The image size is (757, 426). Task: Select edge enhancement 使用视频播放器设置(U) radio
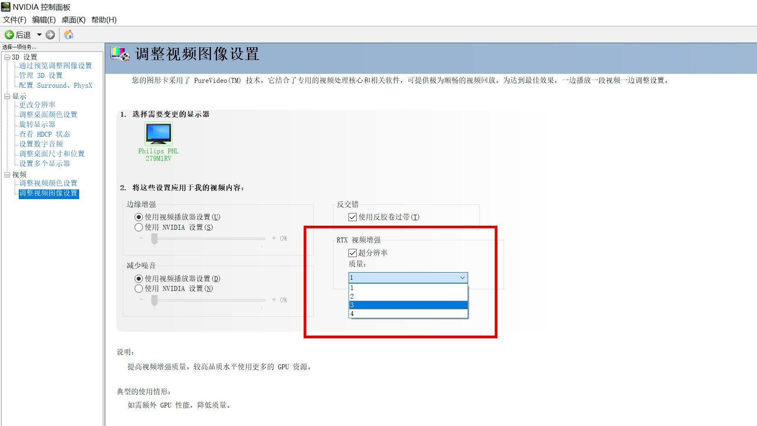[x=139, y=217]
